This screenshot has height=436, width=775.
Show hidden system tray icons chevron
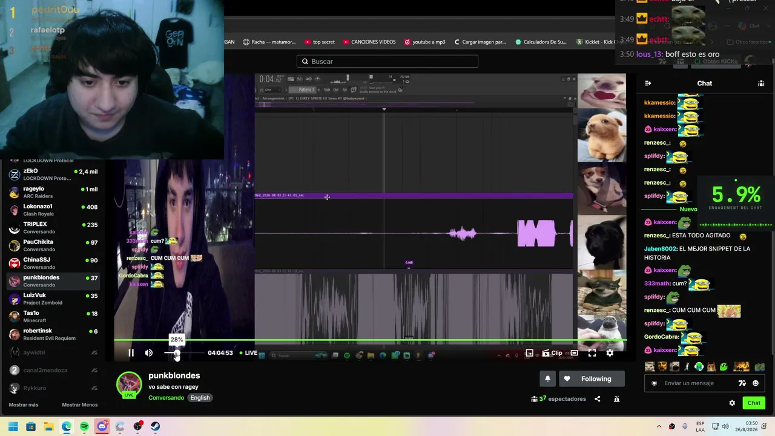[x=659, y=426]
